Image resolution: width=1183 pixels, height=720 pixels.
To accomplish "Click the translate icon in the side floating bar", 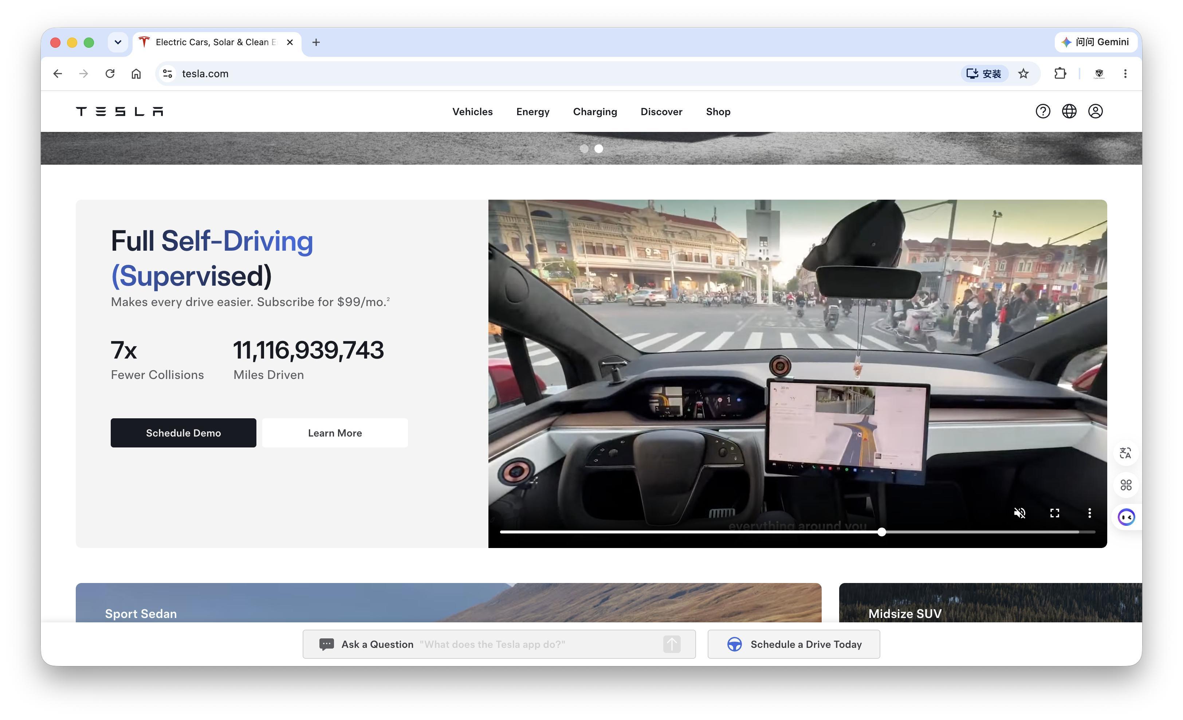I will [1125, 453].
